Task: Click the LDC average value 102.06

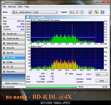Action: (42, 76)
